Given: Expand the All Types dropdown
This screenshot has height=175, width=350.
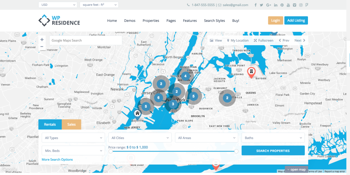Looking at the screenshot, I should (x=73, y=138).
